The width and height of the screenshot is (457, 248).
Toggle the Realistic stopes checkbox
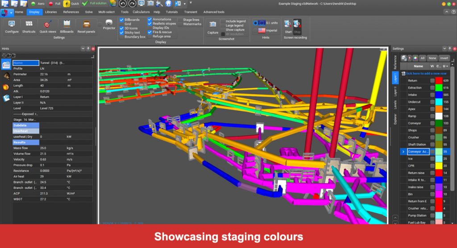150,24
